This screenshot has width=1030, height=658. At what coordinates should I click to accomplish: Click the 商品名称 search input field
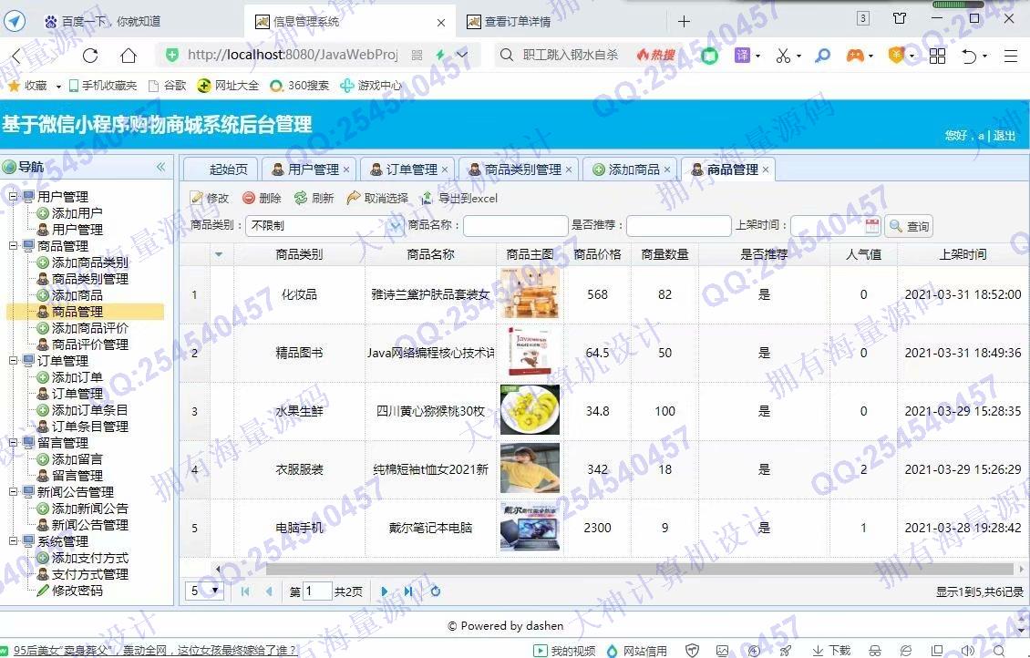click(x=515, y=226)
